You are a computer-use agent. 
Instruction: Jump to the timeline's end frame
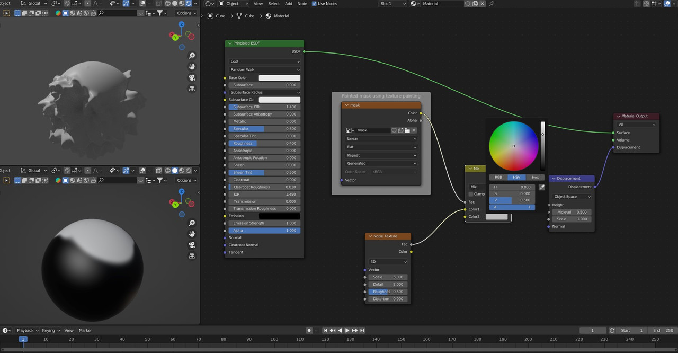click(x=362, y=331)
